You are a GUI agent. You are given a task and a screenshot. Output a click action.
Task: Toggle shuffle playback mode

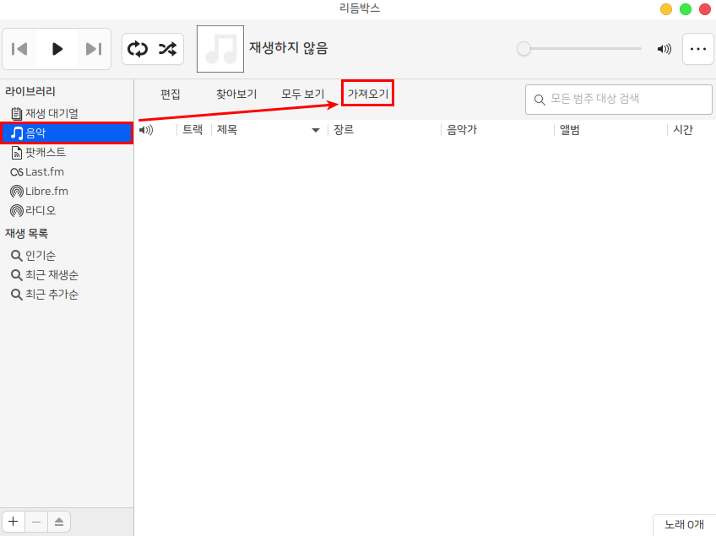pyautogui.click(x=167, y=49)
